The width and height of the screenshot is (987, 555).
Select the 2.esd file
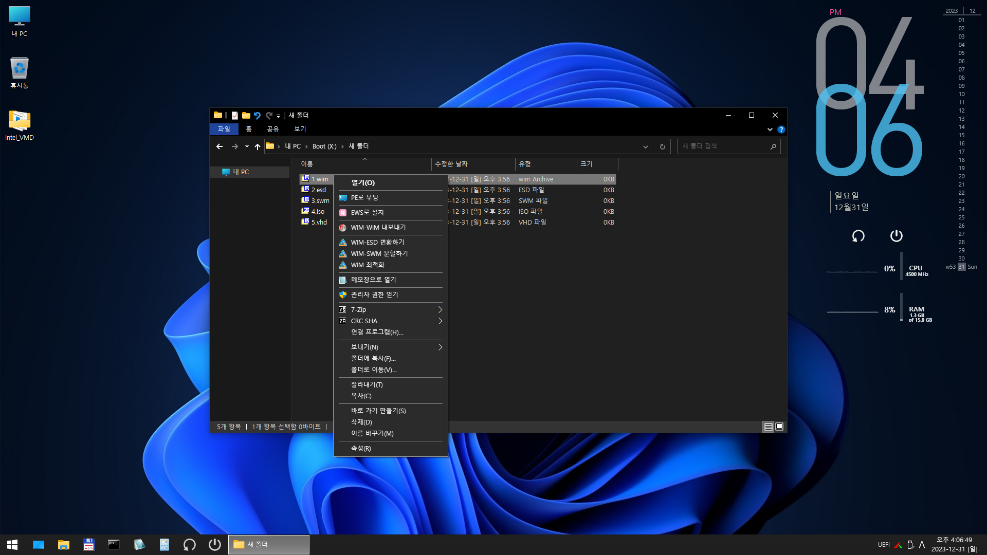click(318, 190)
